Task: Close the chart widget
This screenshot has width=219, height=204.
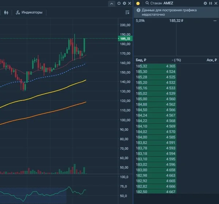Action: pos(130,3)
